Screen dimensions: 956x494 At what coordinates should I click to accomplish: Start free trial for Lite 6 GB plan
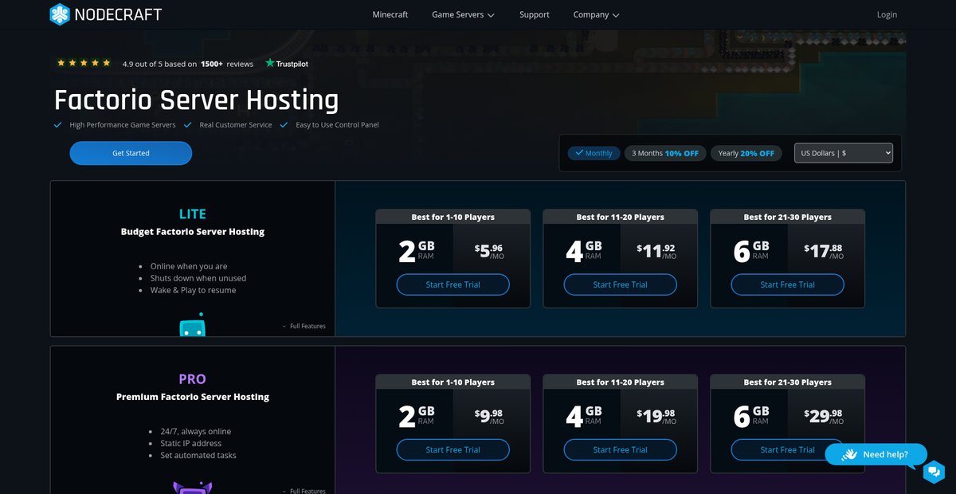pos(788,284)
